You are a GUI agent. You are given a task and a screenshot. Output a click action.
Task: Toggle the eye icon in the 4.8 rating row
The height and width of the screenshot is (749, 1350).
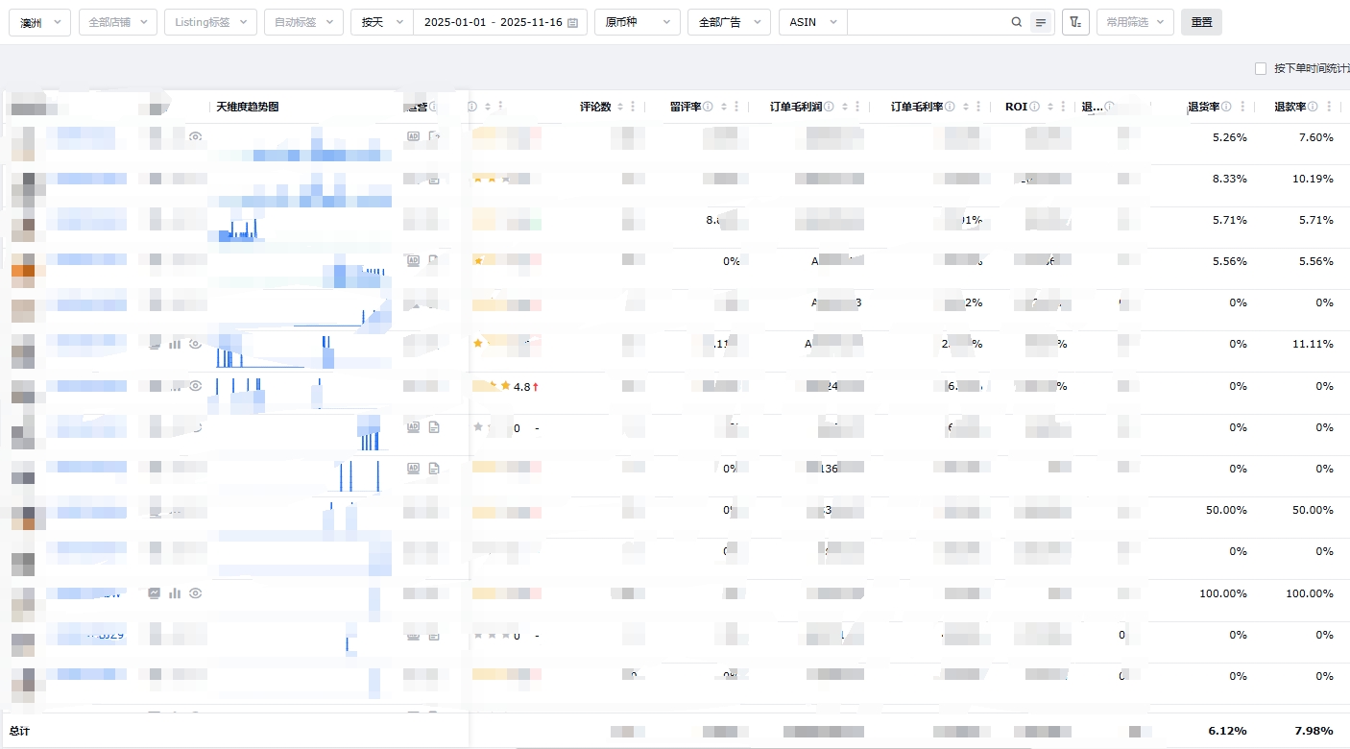click(x=196, y=386)
